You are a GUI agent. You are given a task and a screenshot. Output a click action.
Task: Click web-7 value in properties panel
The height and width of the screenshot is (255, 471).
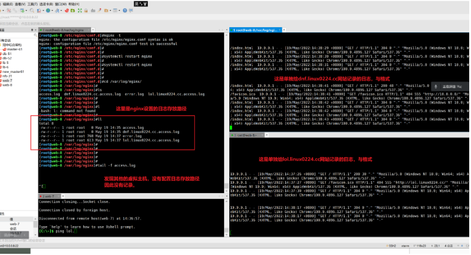point(14,224)
